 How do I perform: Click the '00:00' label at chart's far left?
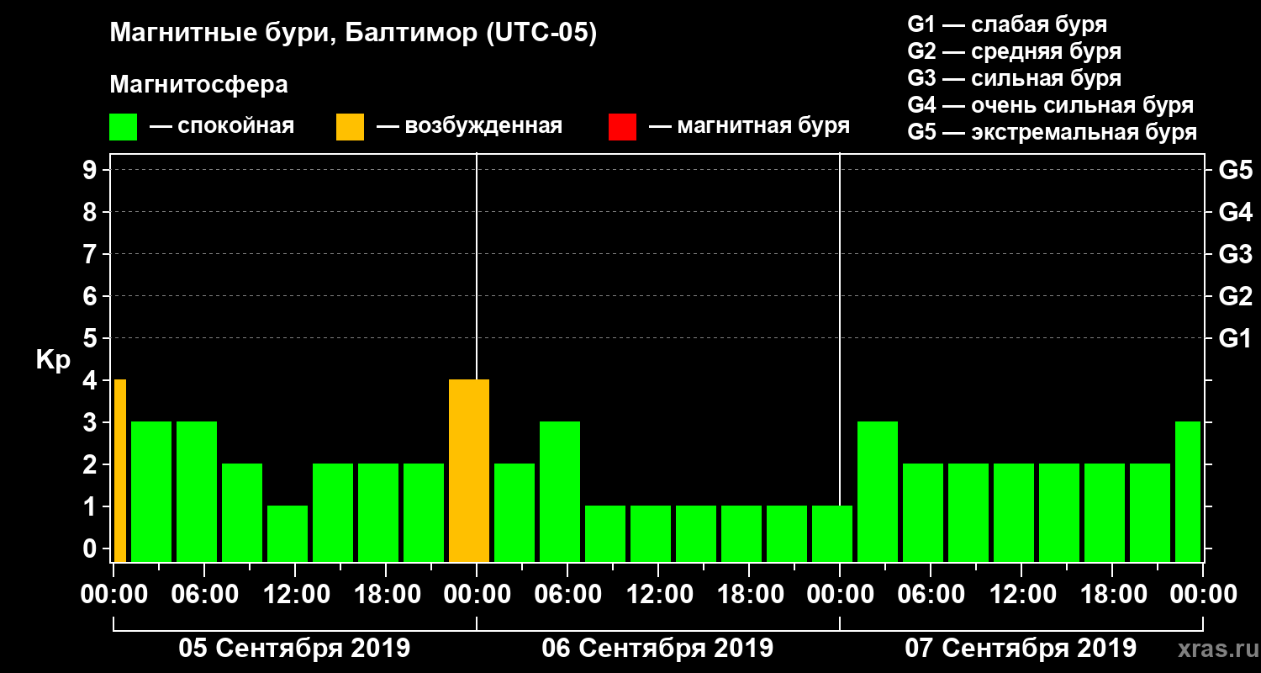tap(113, 595)
